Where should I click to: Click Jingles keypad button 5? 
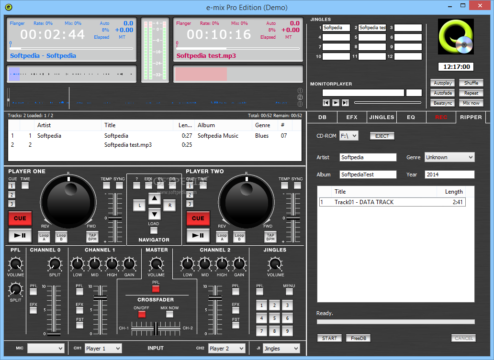pyautogui.click(x=274, y=318)
